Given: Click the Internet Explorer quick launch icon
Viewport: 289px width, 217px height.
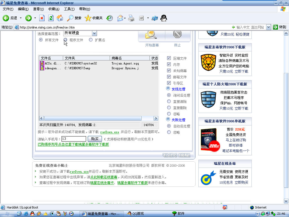Looking at the screenshot, I should point(26,214).
